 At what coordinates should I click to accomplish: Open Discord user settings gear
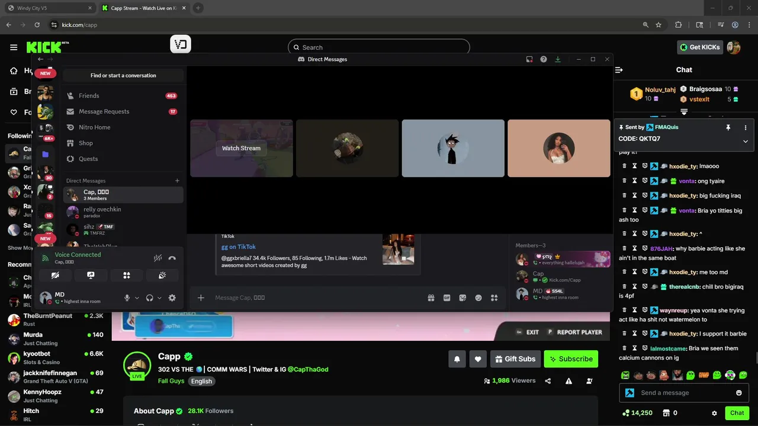tap(172, 298)
